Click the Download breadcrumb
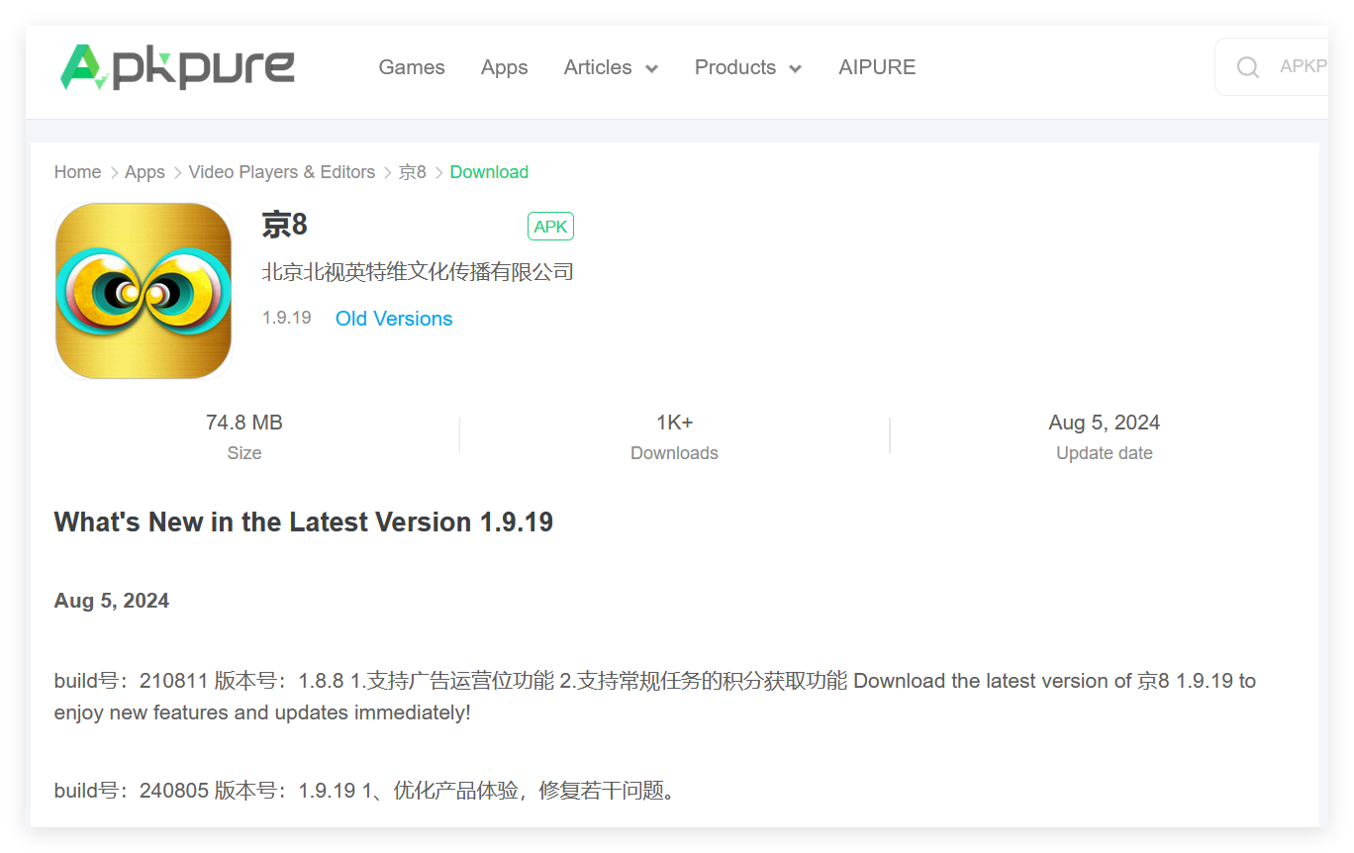This screenshot has height=853, width=1354. (x=489, y=172)
